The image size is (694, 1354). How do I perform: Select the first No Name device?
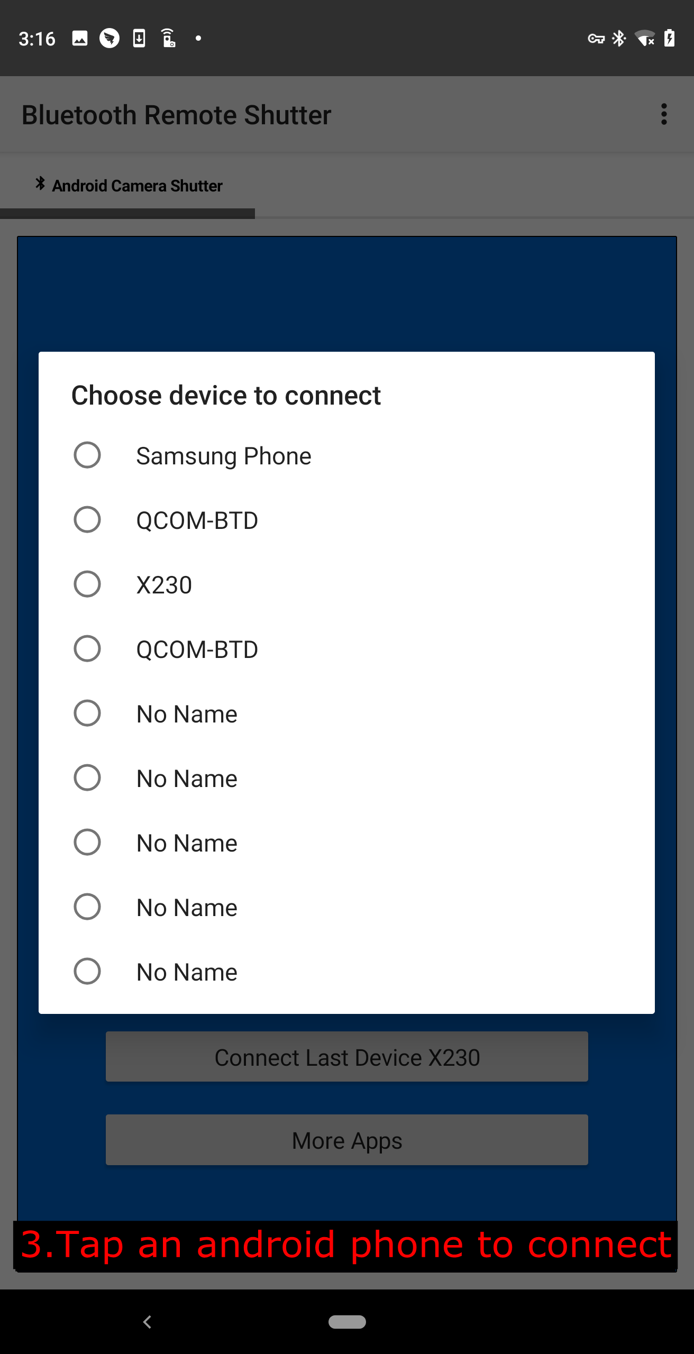tap(87, 713)
